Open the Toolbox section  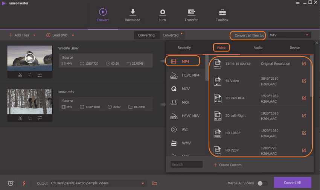[x=222, y=15]
